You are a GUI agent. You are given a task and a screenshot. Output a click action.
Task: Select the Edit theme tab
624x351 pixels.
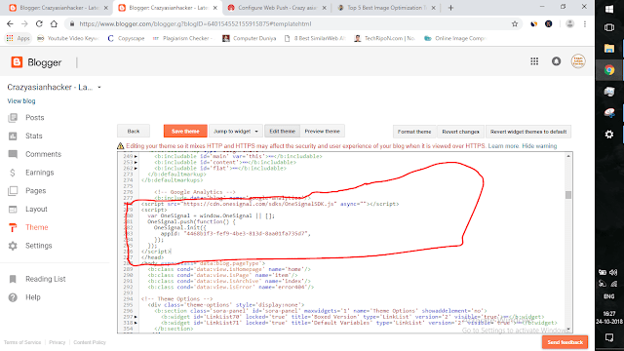pos(282,131)
